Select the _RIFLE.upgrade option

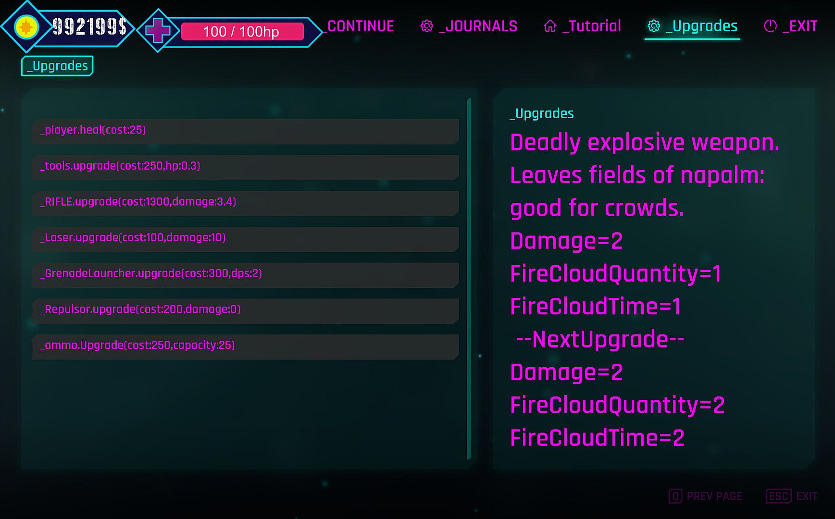tap(245, 203)
